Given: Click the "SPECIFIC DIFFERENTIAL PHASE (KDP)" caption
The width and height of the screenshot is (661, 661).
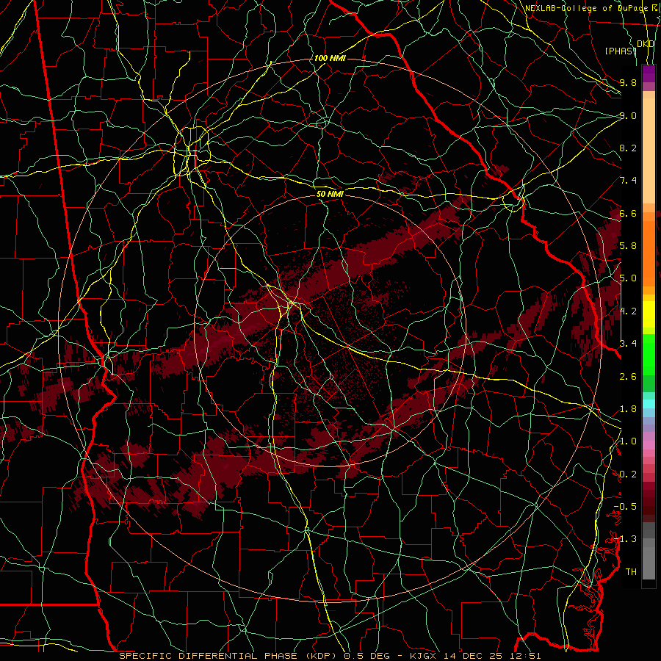Looking at the screenshot, I should (x=230, y=656).
